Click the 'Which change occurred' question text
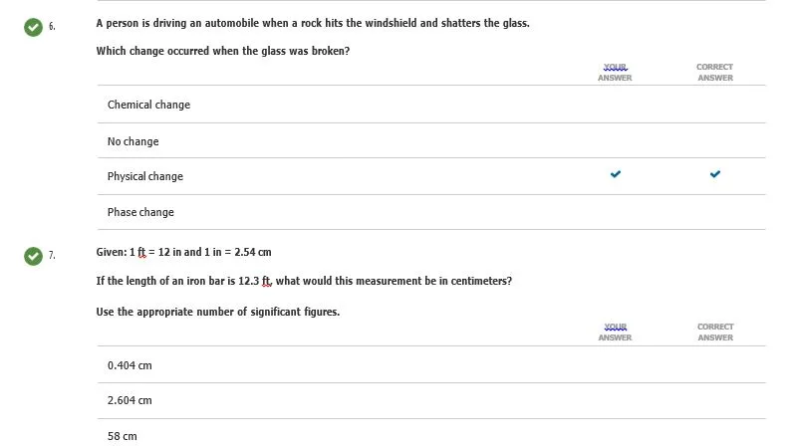 pos(223,51)
